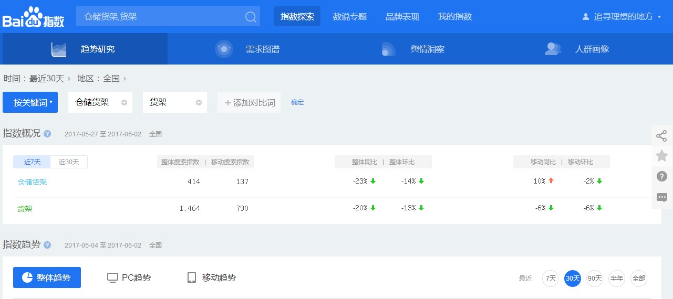Image resolution: width=673 pixels, height=299 pixels.
Task: Click the user avatar icon
Action: click(x=586, y=17)
